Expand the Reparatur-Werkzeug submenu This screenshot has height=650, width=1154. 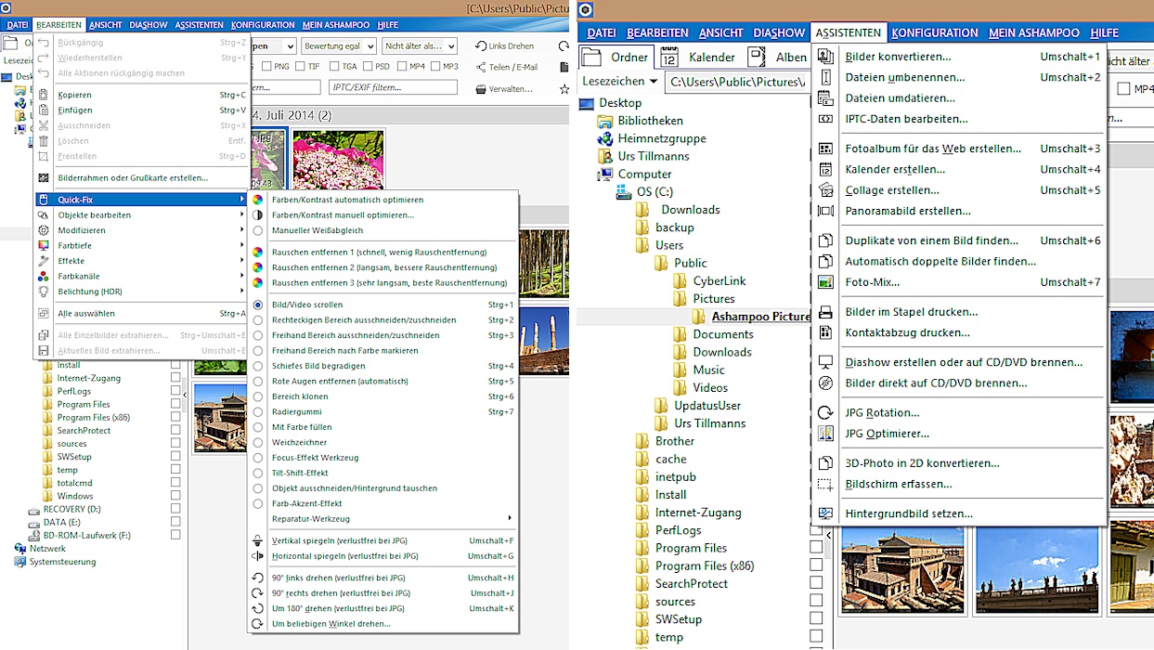[x=382, y=518]
